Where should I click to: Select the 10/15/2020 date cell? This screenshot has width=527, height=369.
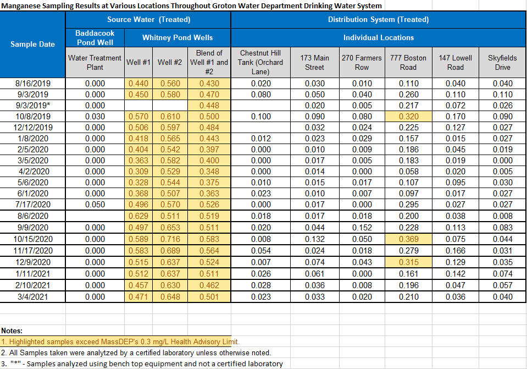point(32,239)
